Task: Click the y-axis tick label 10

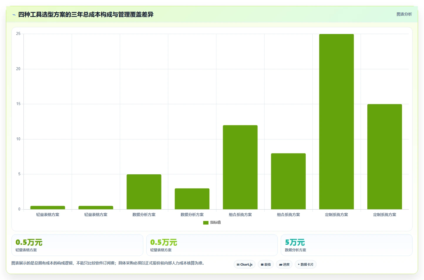Action: (x=18, y=139)
